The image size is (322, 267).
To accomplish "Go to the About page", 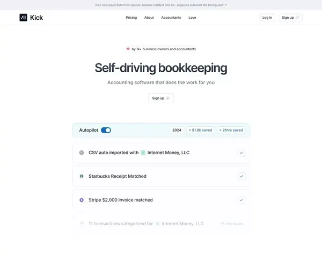I will tap(149, 18).
